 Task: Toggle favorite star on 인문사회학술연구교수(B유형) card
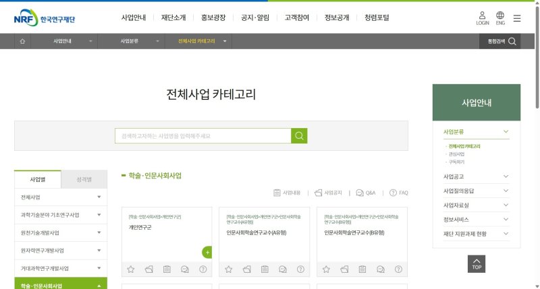click(x=327, y=269)
